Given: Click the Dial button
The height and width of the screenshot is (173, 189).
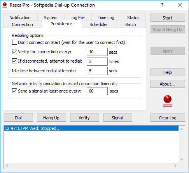Looking at the screenshot, I should [x=18, y=118].
